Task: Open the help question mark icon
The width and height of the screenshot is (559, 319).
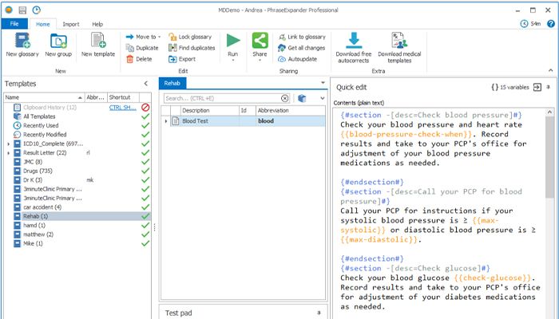Action: [551, 24]
